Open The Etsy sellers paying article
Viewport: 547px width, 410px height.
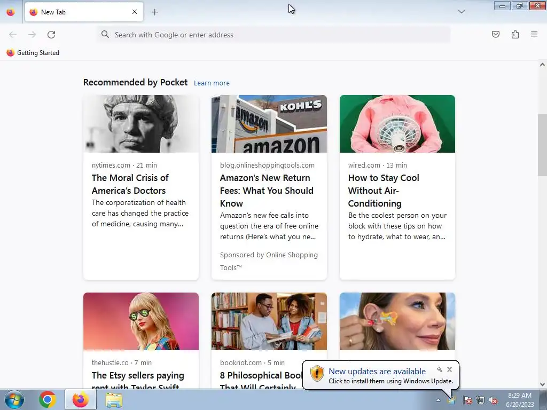[x=138, y=380]
